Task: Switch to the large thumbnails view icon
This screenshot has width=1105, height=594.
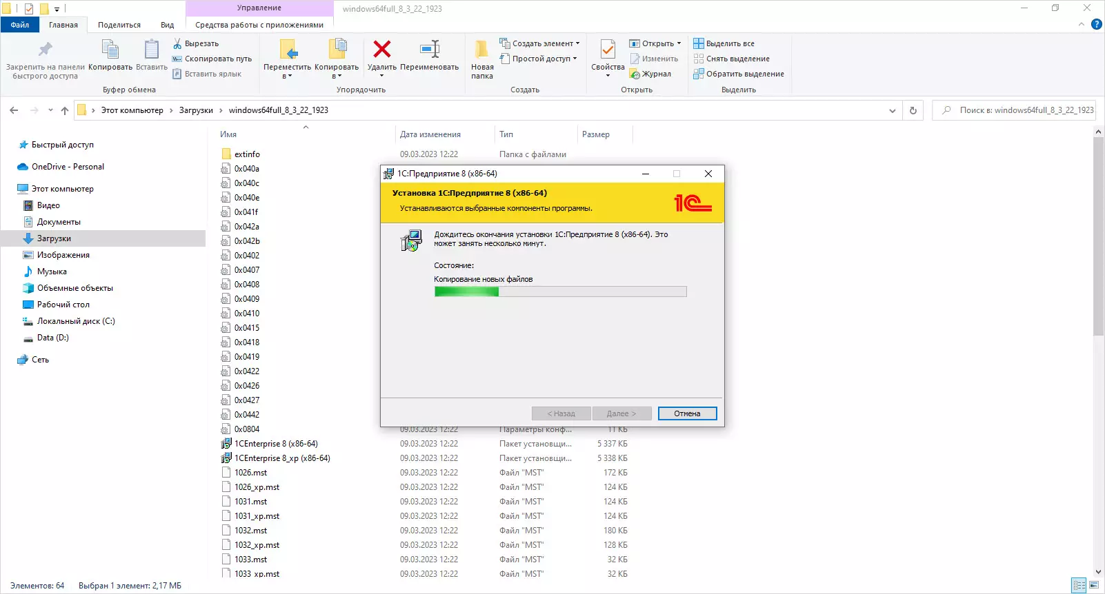Action: pyautogui.click(x=1094, y=585)
